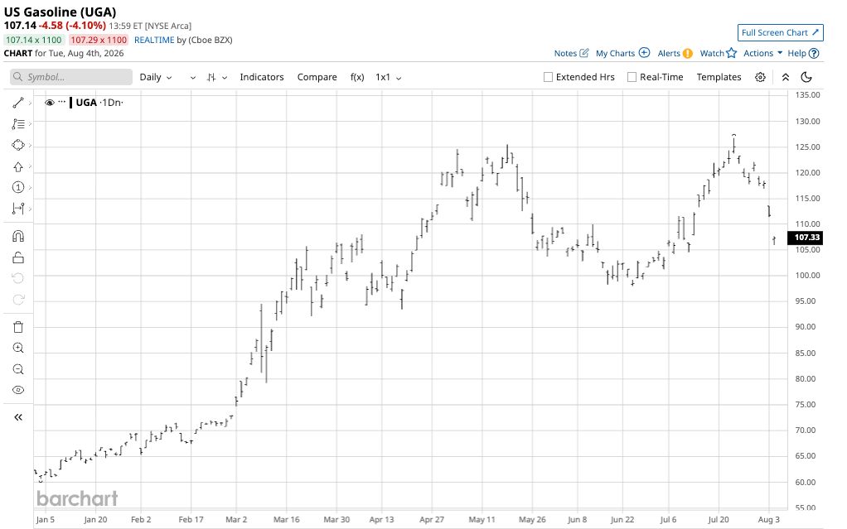Switch to dark mode moon icon
The image size is (847, 529).
click(x=806, y=77)
